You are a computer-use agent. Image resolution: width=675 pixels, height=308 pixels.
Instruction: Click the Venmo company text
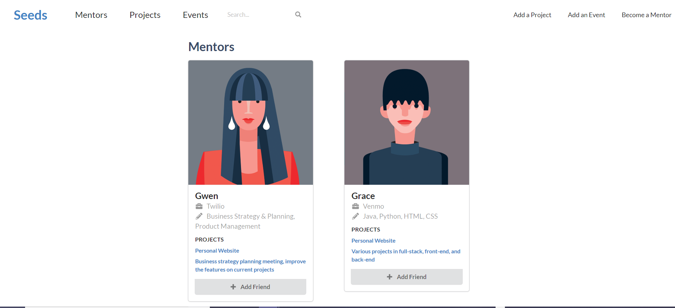point(373,206)
